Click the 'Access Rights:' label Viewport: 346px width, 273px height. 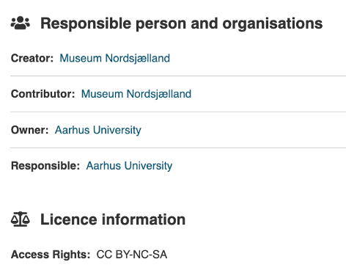click(51, 255)
